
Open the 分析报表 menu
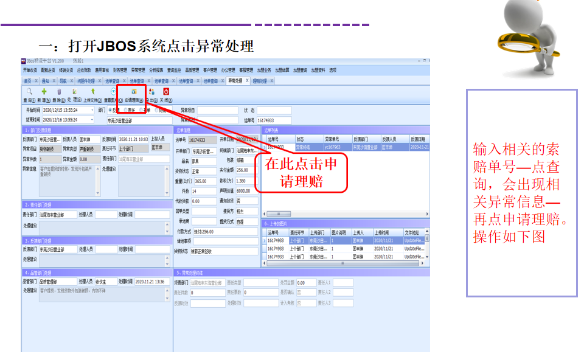pos(156,71)
